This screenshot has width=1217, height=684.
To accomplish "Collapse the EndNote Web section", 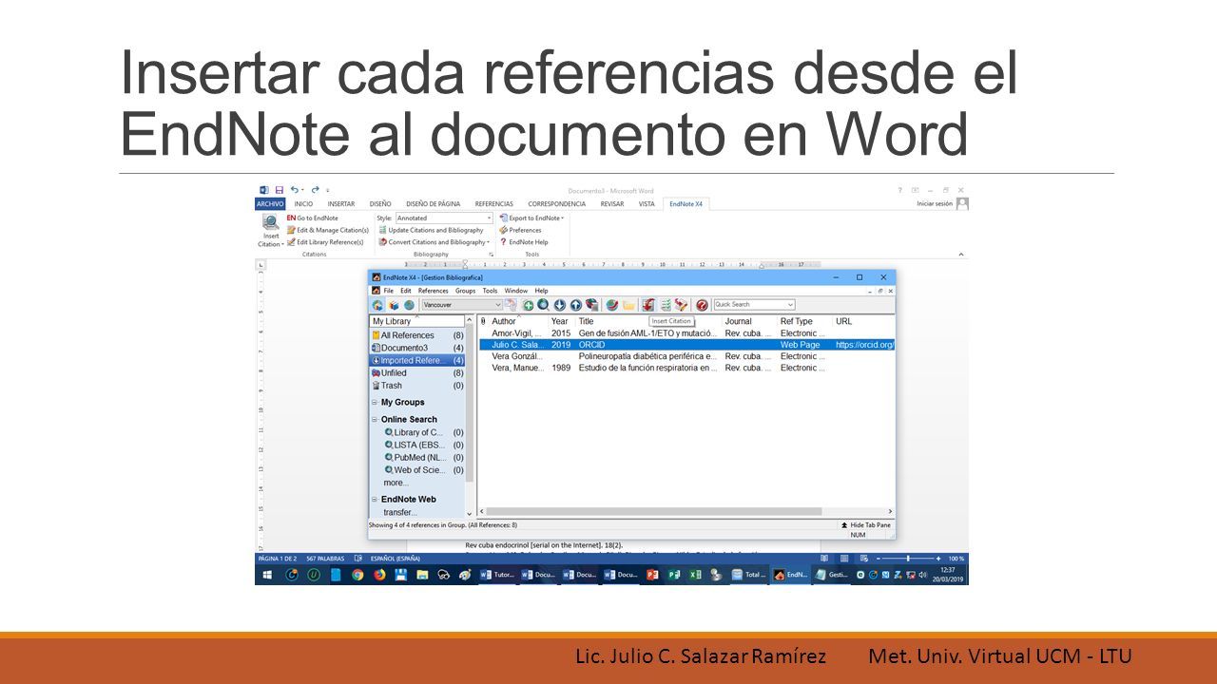I will 375,500.
